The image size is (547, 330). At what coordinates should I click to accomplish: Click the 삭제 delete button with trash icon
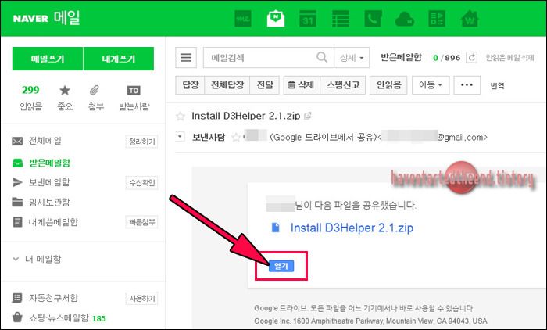coord(302,85)
